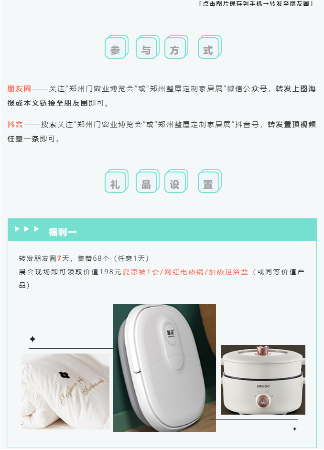Click the 设 heading tile
324x450 pixels.
(x=176, y=181)
